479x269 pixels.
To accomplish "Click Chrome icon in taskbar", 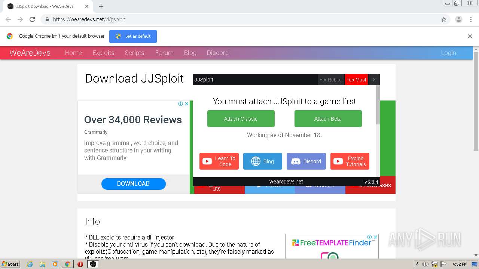I will pos(67,264).
